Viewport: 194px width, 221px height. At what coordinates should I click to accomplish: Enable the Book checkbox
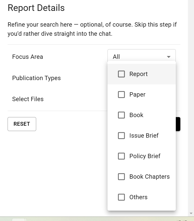pos(121,115)
